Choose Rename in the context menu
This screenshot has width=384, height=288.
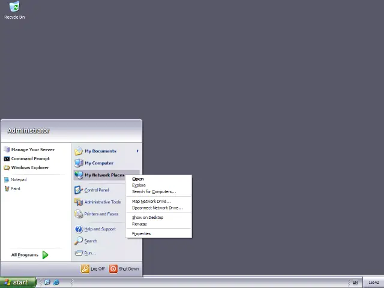click(x=158, y=224)
